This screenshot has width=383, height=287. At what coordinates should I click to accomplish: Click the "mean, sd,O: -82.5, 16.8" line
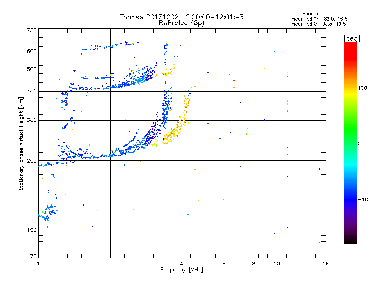point(319,19)
